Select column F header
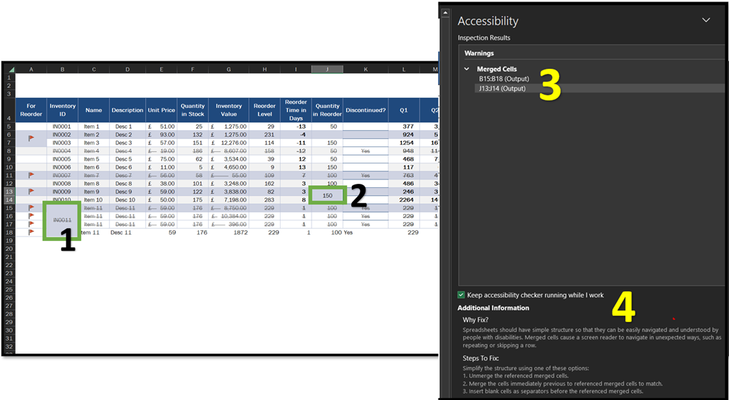Viewport: 729px width, 400px height. (x=192, y=70)
